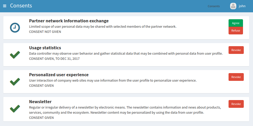Select the Usage statistics heading
This screenshot has width=253, height=126.
pos(45,48)
